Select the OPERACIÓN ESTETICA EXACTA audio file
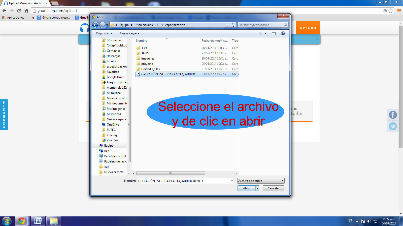This screenshot has height=226, width=403. click(169, 74)
